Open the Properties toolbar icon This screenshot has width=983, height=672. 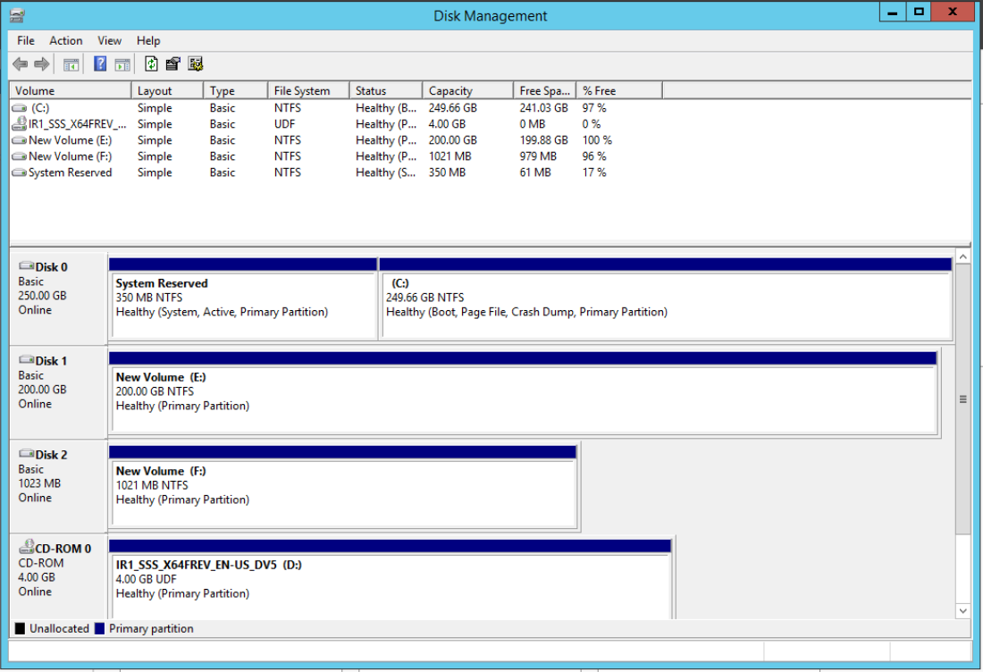point(173,64)
